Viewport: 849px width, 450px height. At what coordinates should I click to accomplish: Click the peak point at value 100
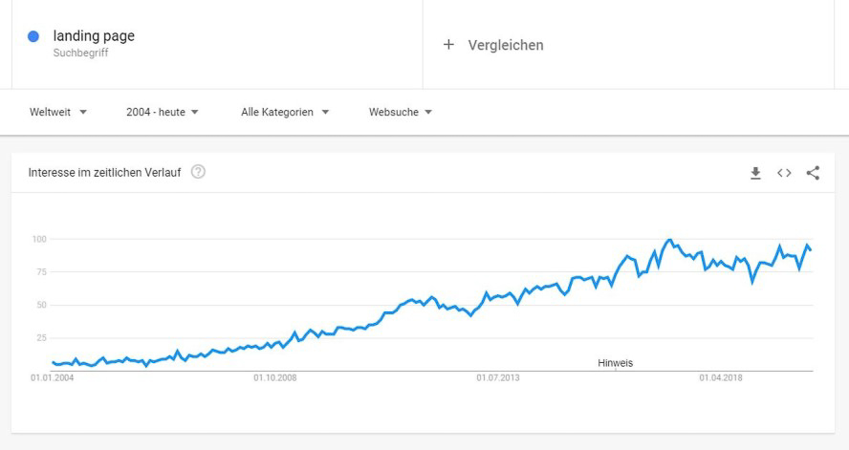pos(670,239)
